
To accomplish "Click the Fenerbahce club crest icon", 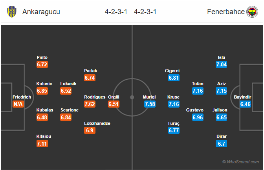I will 252,12.
